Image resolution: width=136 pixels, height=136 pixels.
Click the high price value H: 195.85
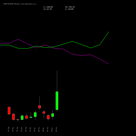click(70, 7)
